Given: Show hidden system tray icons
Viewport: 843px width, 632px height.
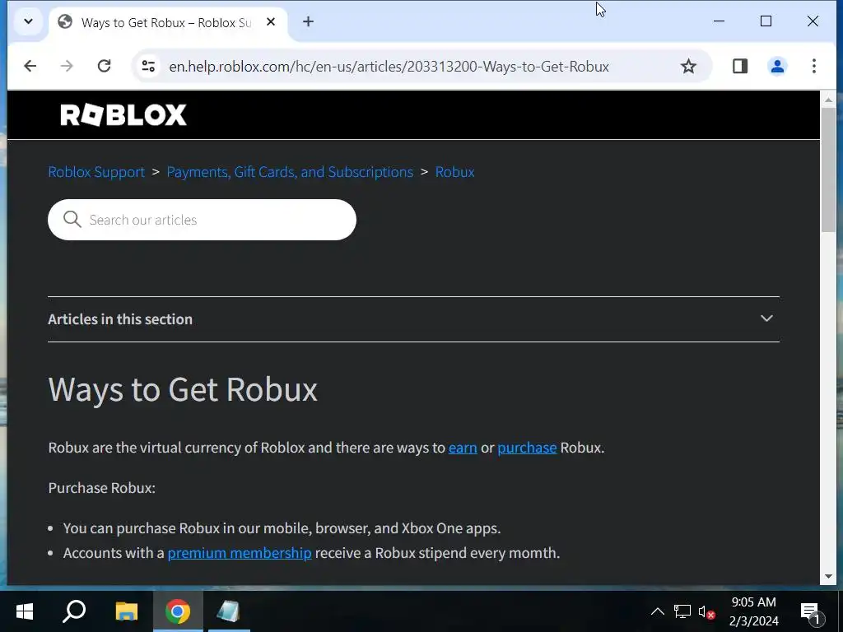Looking at the screenshot, I should tap(657, 611).
